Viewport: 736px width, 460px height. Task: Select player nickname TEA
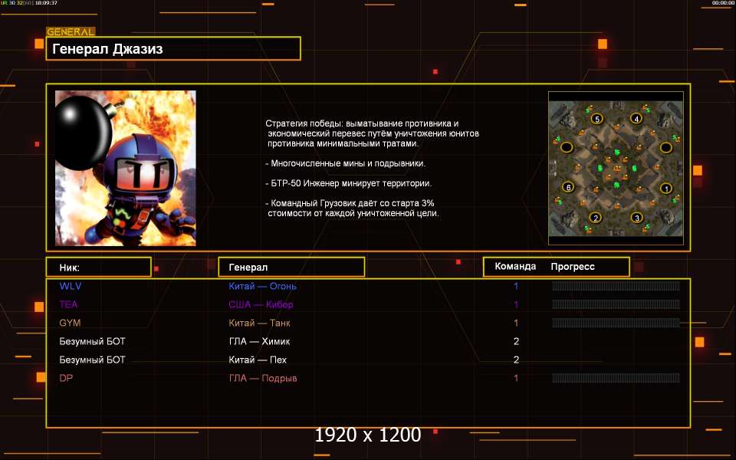68,304
